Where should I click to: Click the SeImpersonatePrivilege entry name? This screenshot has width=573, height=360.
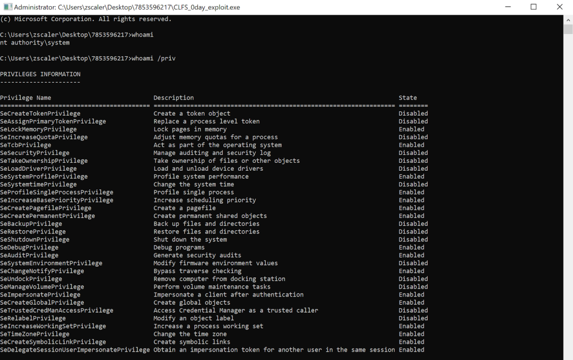point(40,295)
